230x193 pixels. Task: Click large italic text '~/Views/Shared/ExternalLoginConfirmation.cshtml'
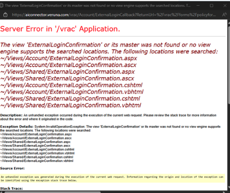tap(70, 98)
